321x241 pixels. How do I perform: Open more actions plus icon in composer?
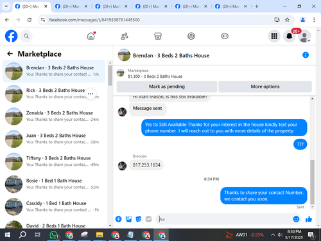[x=118, y=219]
